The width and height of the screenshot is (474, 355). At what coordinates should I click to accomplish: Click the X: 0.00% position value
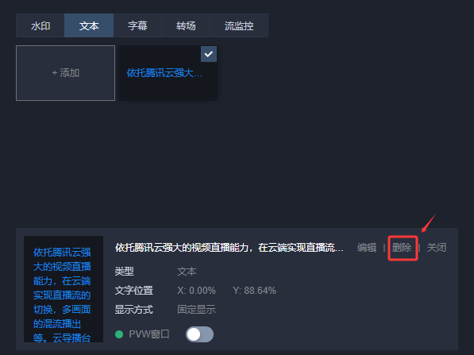point(196,291)
